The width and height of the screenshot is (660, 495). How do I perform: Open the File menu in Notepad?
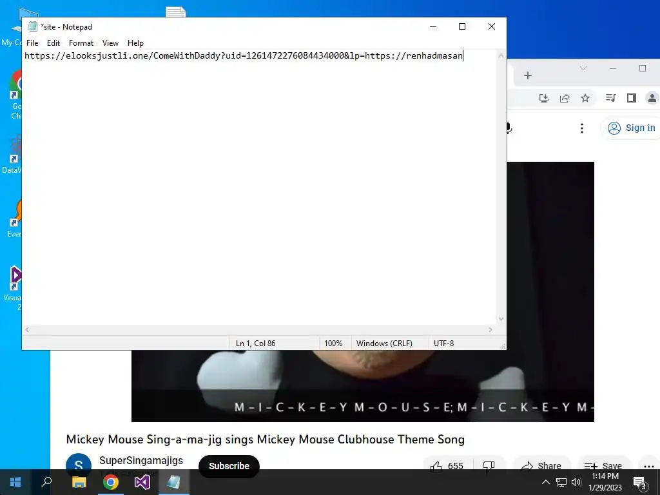[x=32, y=43]
